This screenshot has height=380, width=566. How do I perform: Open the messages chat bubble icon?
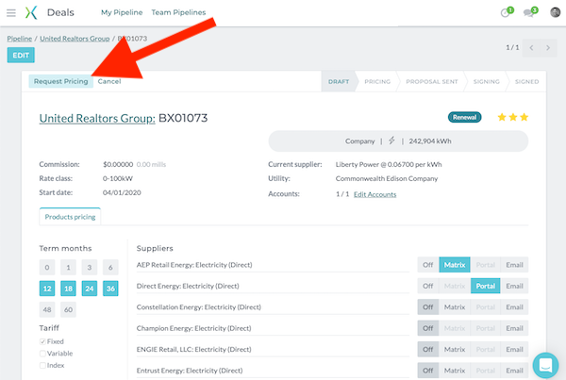(529, 12)
